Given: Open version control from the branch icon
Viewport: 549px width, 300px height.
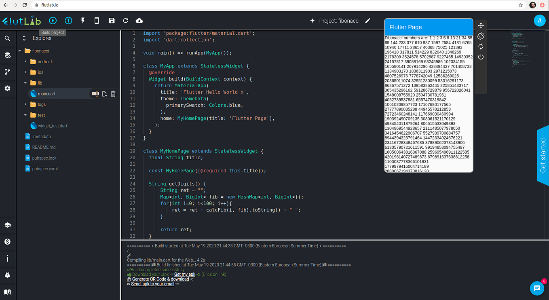Looking at the screenshot, I should coord(7,72).
